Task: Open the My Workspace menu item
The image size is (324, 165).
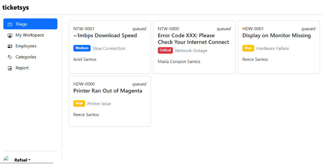Action: pyautogui.click(x=30, y=35)
